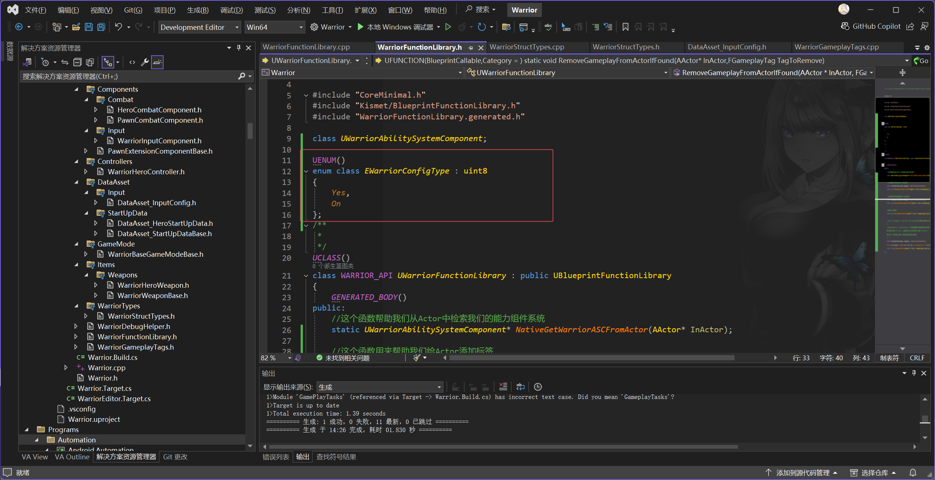Collapse the Weapons folder node

(87, 275)
